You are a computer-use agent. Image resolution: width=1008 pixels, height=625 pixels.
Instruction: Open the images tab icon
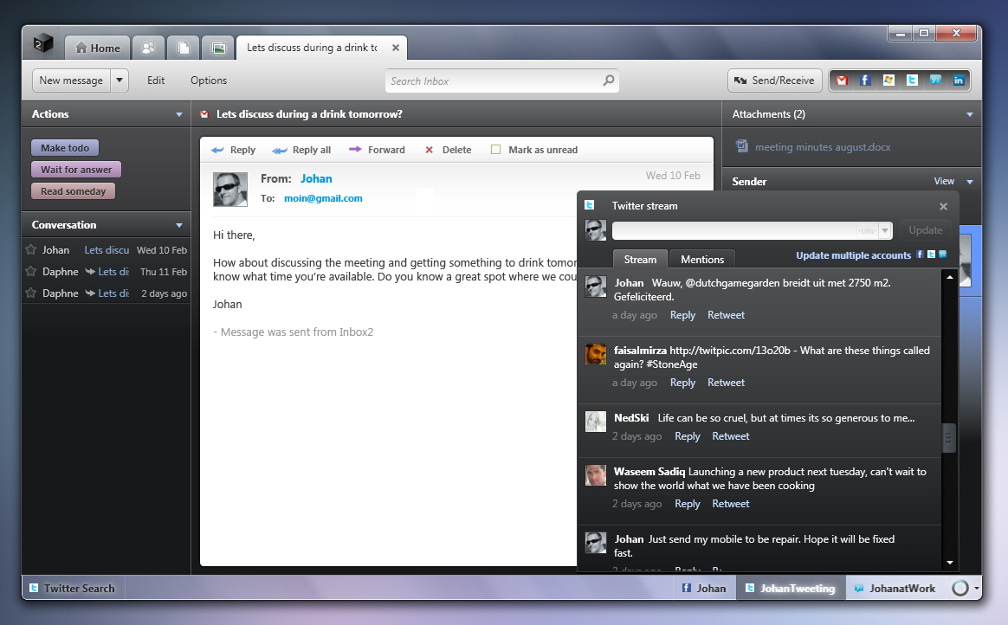[218, 48]
